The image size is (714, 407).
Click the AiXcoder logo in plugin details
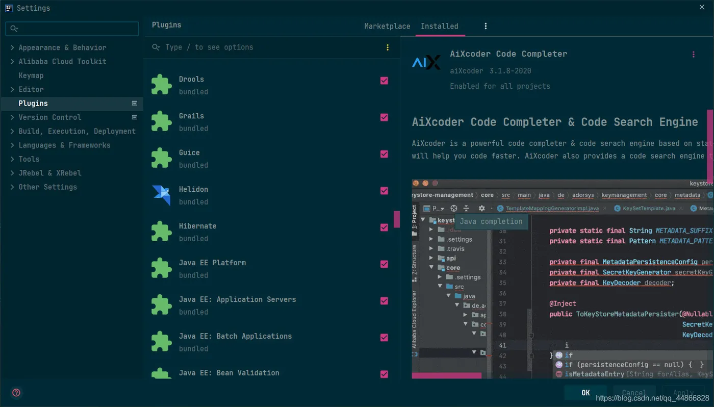tap(426, 63)
